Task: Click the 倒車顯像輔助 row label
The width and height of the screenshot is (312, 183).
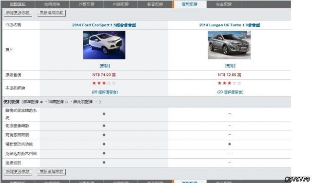Action: [x=17, y=126]
